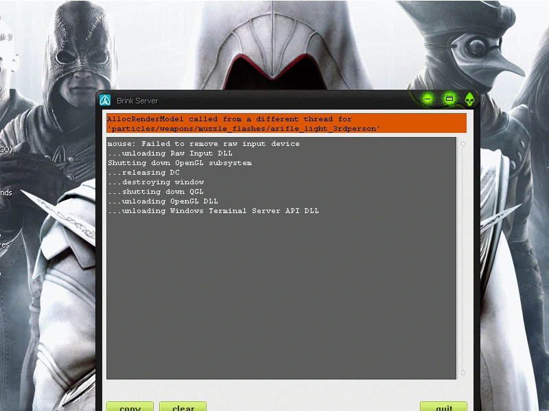Minimize the Brink Server window with green dash button

point(428,99)
